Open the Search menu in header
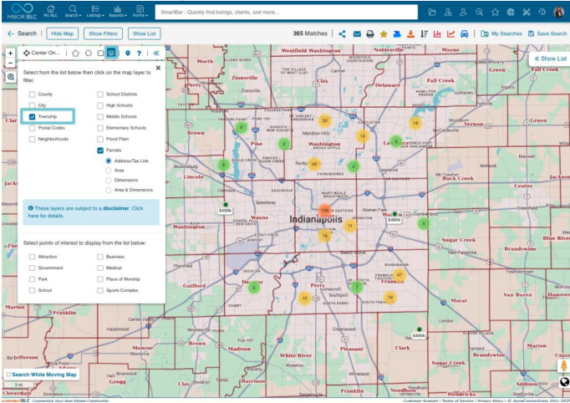 click(73, 12)
